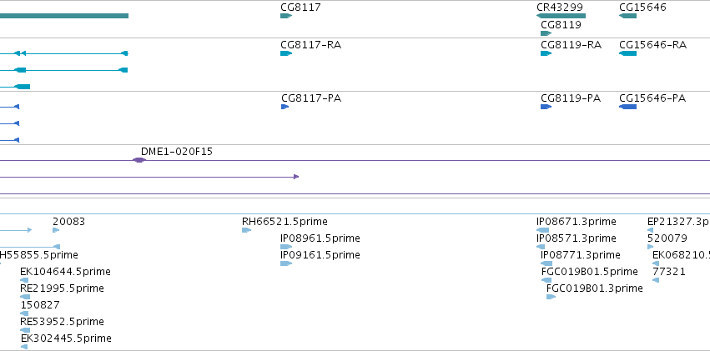Viewport: 710px width, 351px height.
Task: Click the RE21995.5prime label
Action: (62, 288)
